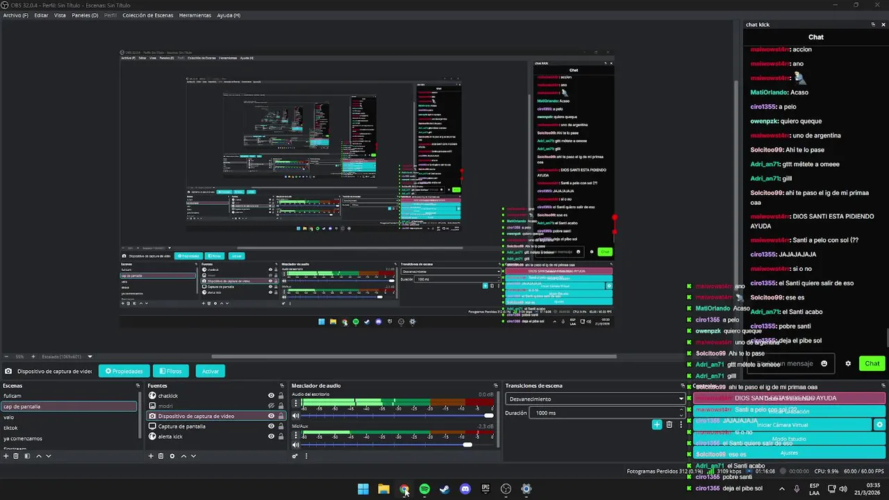Lock the Captura de pantalla source
The height and width of the screenshot is (500, 889).
tap(281, 426)
